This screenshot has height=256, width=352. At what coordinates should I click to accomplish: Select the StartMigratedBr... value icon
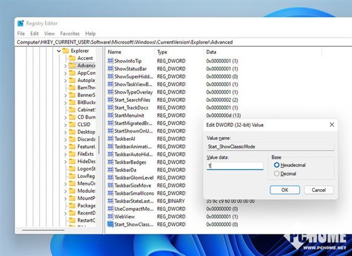click(x=110, y=123)
